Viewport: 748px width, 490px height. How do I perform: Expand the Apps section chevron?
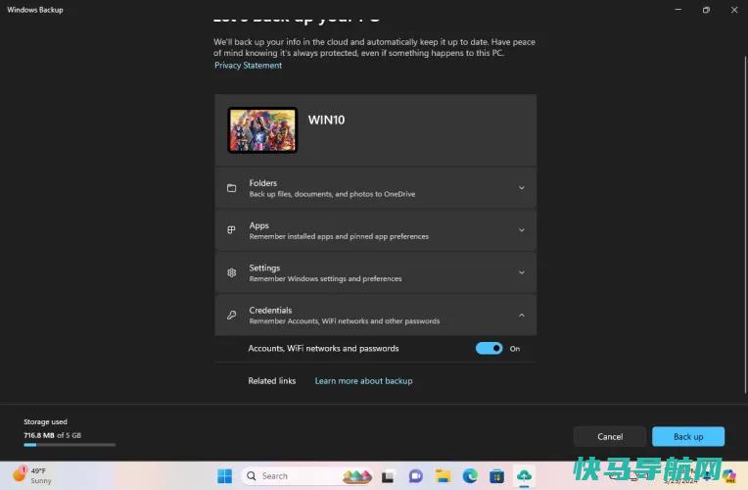(522, 230)
